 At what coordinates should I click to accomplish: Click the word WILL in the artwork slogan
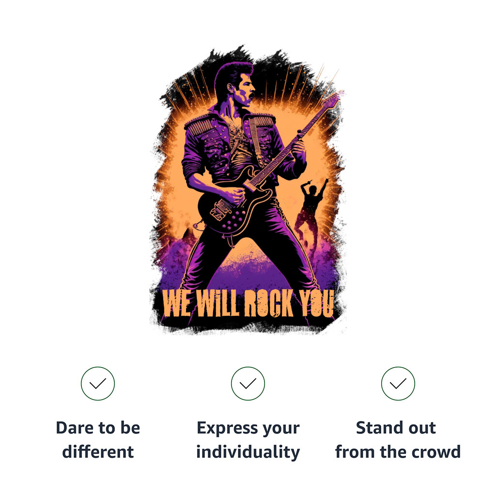pyautogui.click(x=217, y=303)
